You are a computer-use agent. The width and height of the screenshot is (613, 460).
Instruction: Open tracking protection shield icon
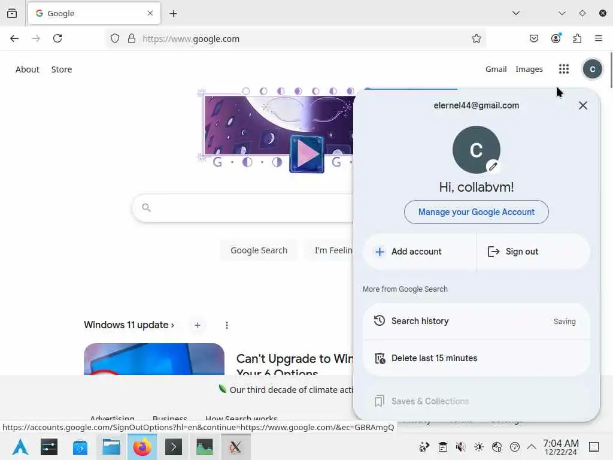pyautogui.click(x=114, y=38)
